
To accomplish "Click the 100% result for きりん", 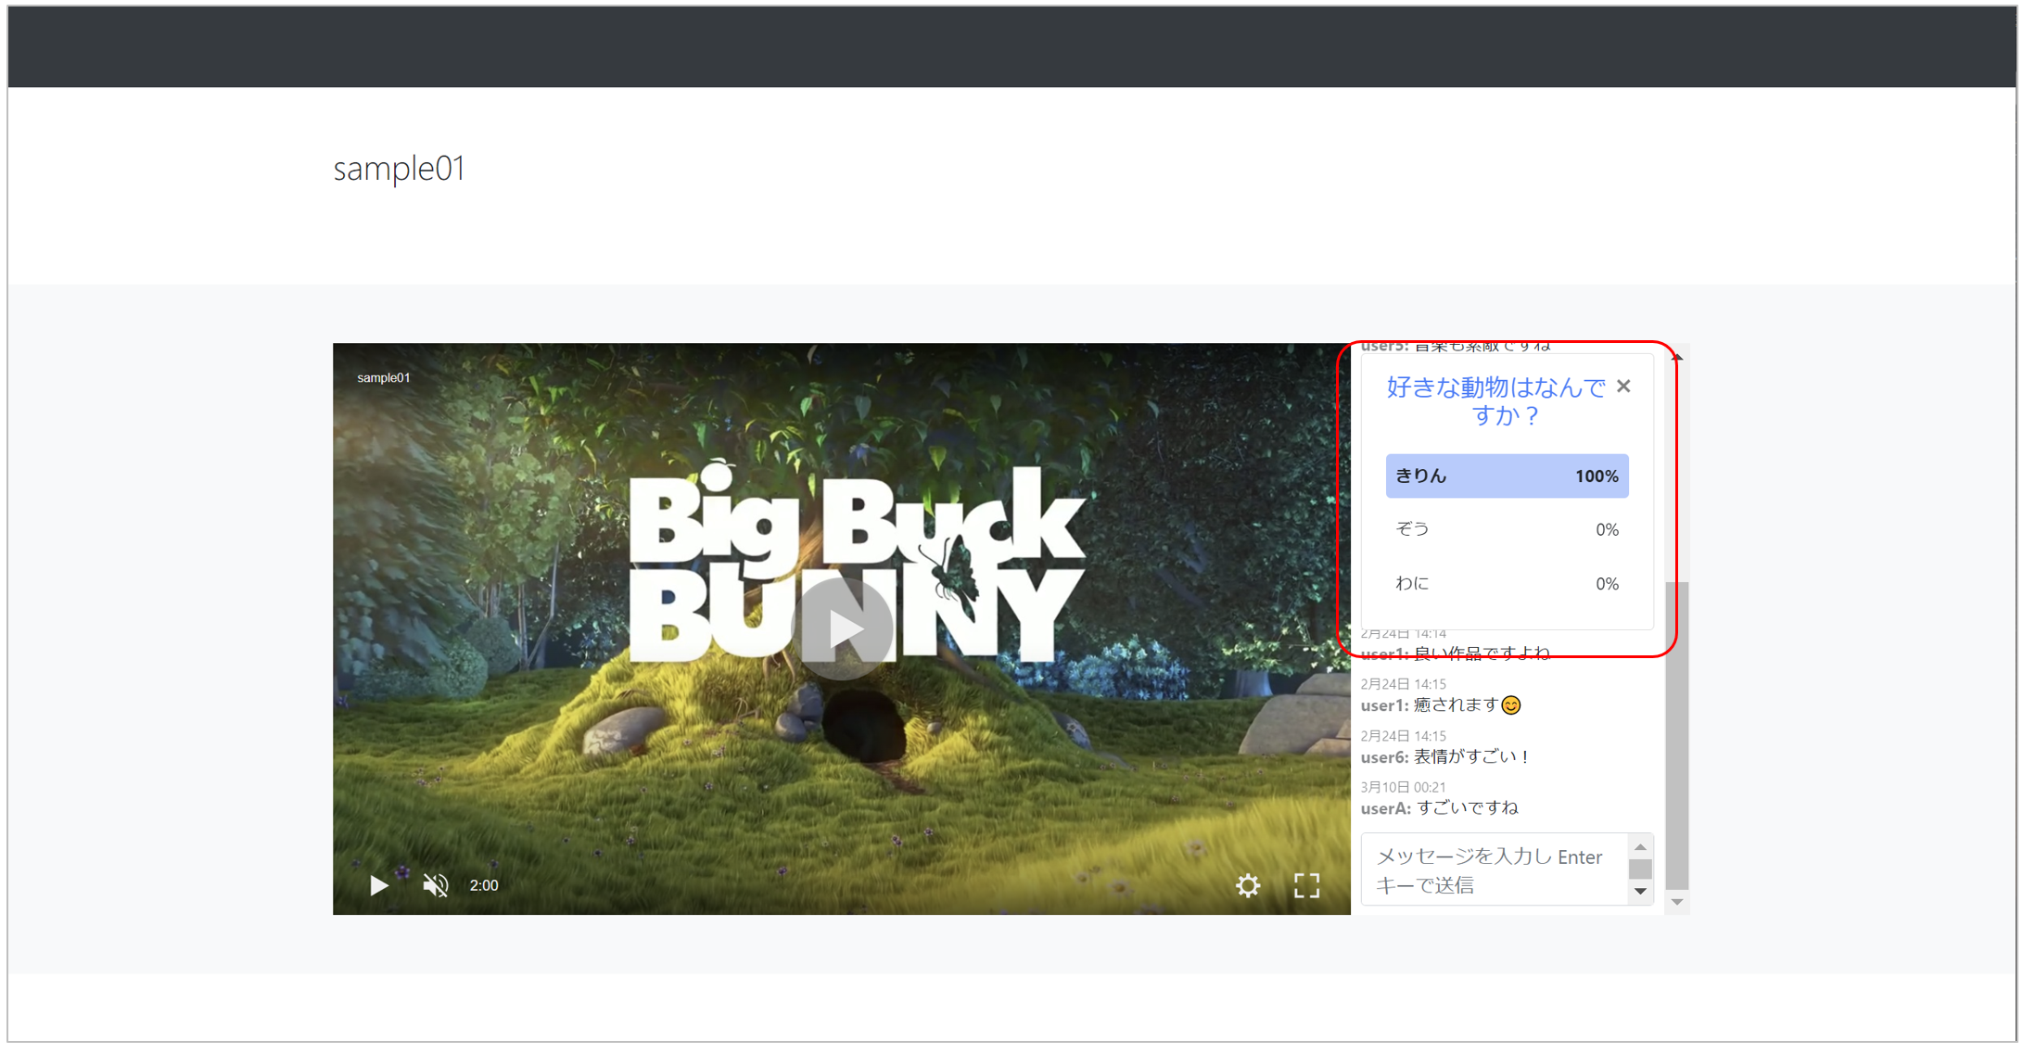I will (x=1597, y=476).
